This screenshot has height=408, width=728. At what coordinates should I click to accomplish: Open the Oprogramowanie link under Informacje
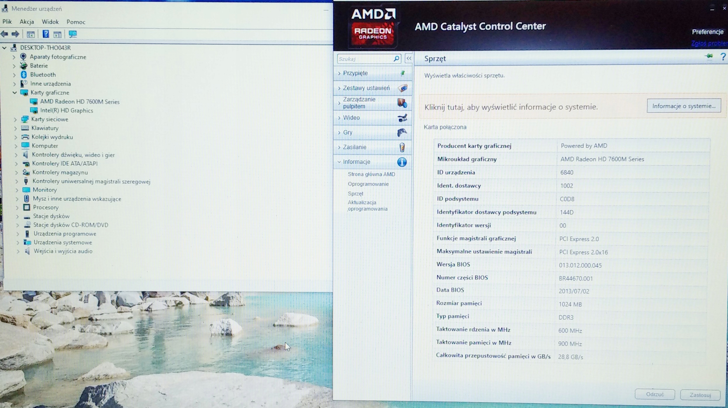(x=368, y=184)
